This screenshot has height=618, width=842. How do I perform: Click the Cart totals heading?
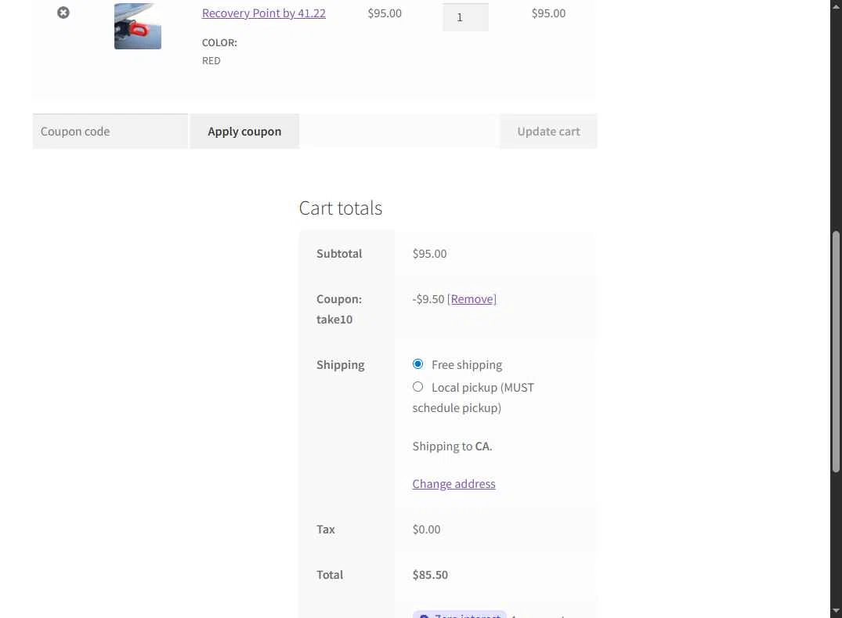341,208
